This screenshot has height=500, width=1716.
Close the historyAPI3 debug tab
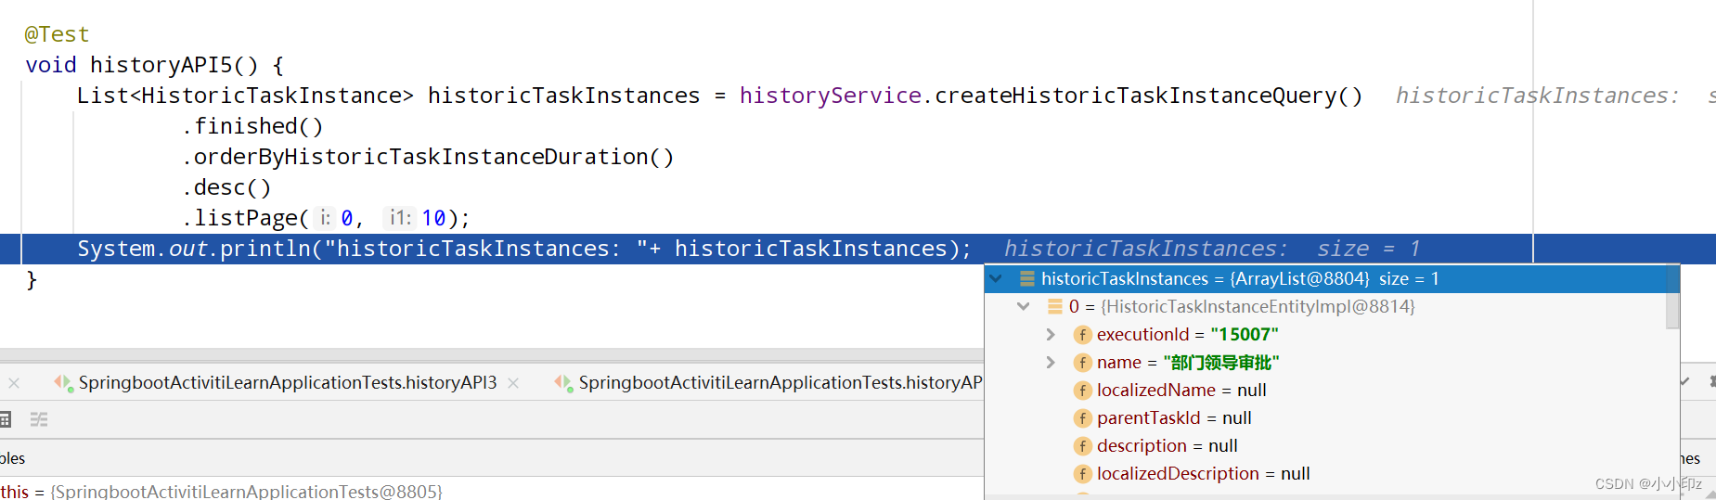click(x=513, y=383)
